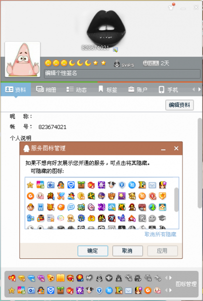Screen dimensions: 203x301
Task: Click the 确定 button
Action: point(92,251)
